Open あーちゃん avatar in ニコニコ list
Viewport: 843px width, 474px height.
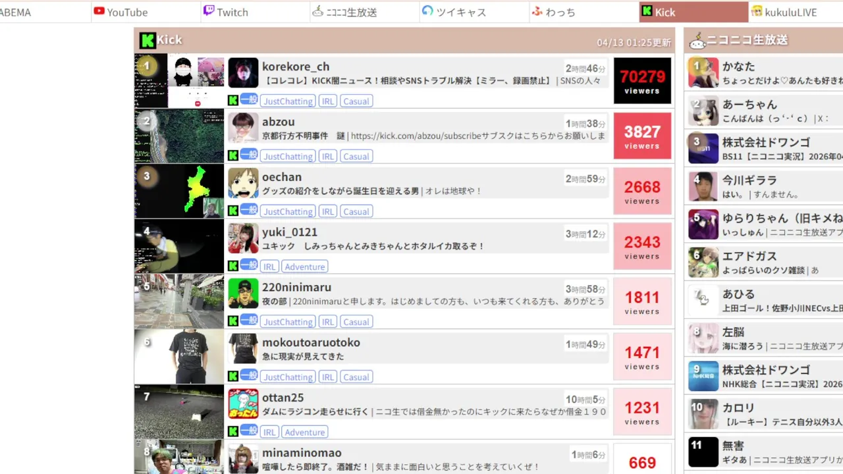click(703, 111)
